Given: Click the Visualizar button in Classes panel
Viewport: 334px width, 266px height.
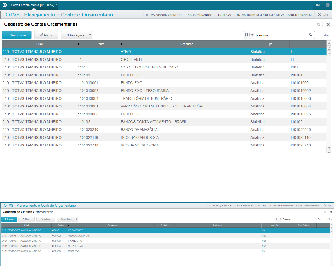Looking at the screenshot, I should (45, 219).
